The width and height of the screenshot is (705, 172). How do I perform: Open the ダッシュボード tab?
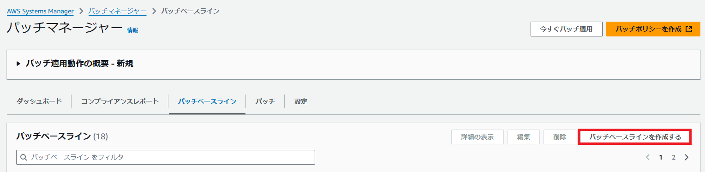point(39,101)
